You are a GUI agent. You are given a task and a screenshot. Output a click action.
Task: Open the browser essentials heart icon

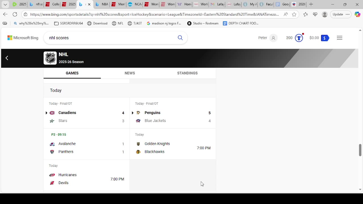coord(315,14)
